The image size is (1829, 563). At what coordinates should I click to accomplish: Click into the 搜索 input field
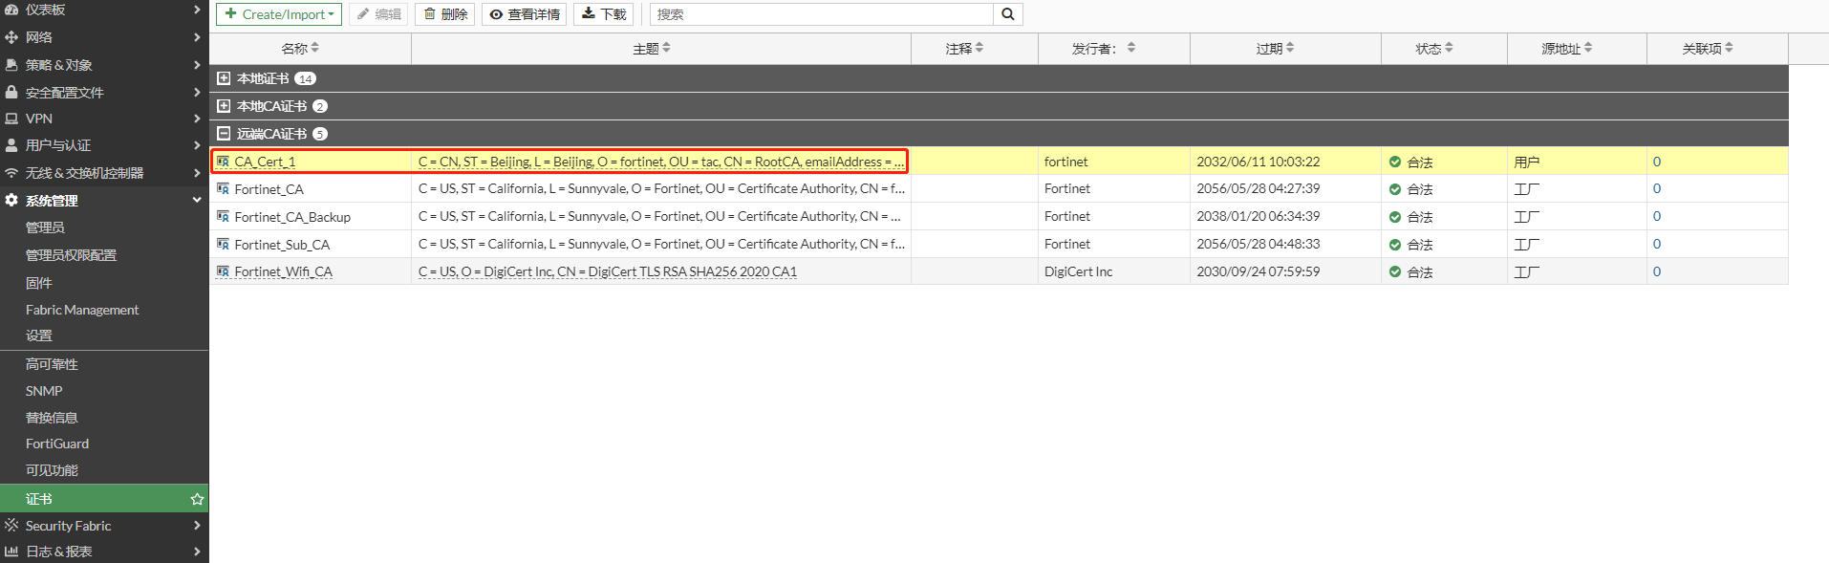[822, 14]
